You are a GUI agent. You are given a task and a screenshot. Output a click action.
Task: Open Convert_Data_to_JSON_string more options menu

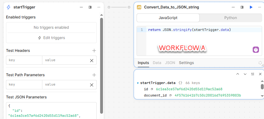click(x=260, y=7)
